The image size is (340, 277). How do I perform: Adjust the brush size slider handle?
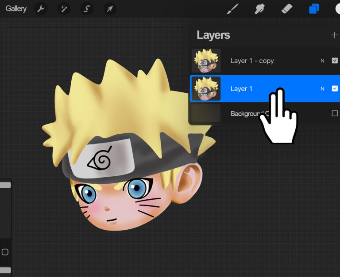click(5, 185)
